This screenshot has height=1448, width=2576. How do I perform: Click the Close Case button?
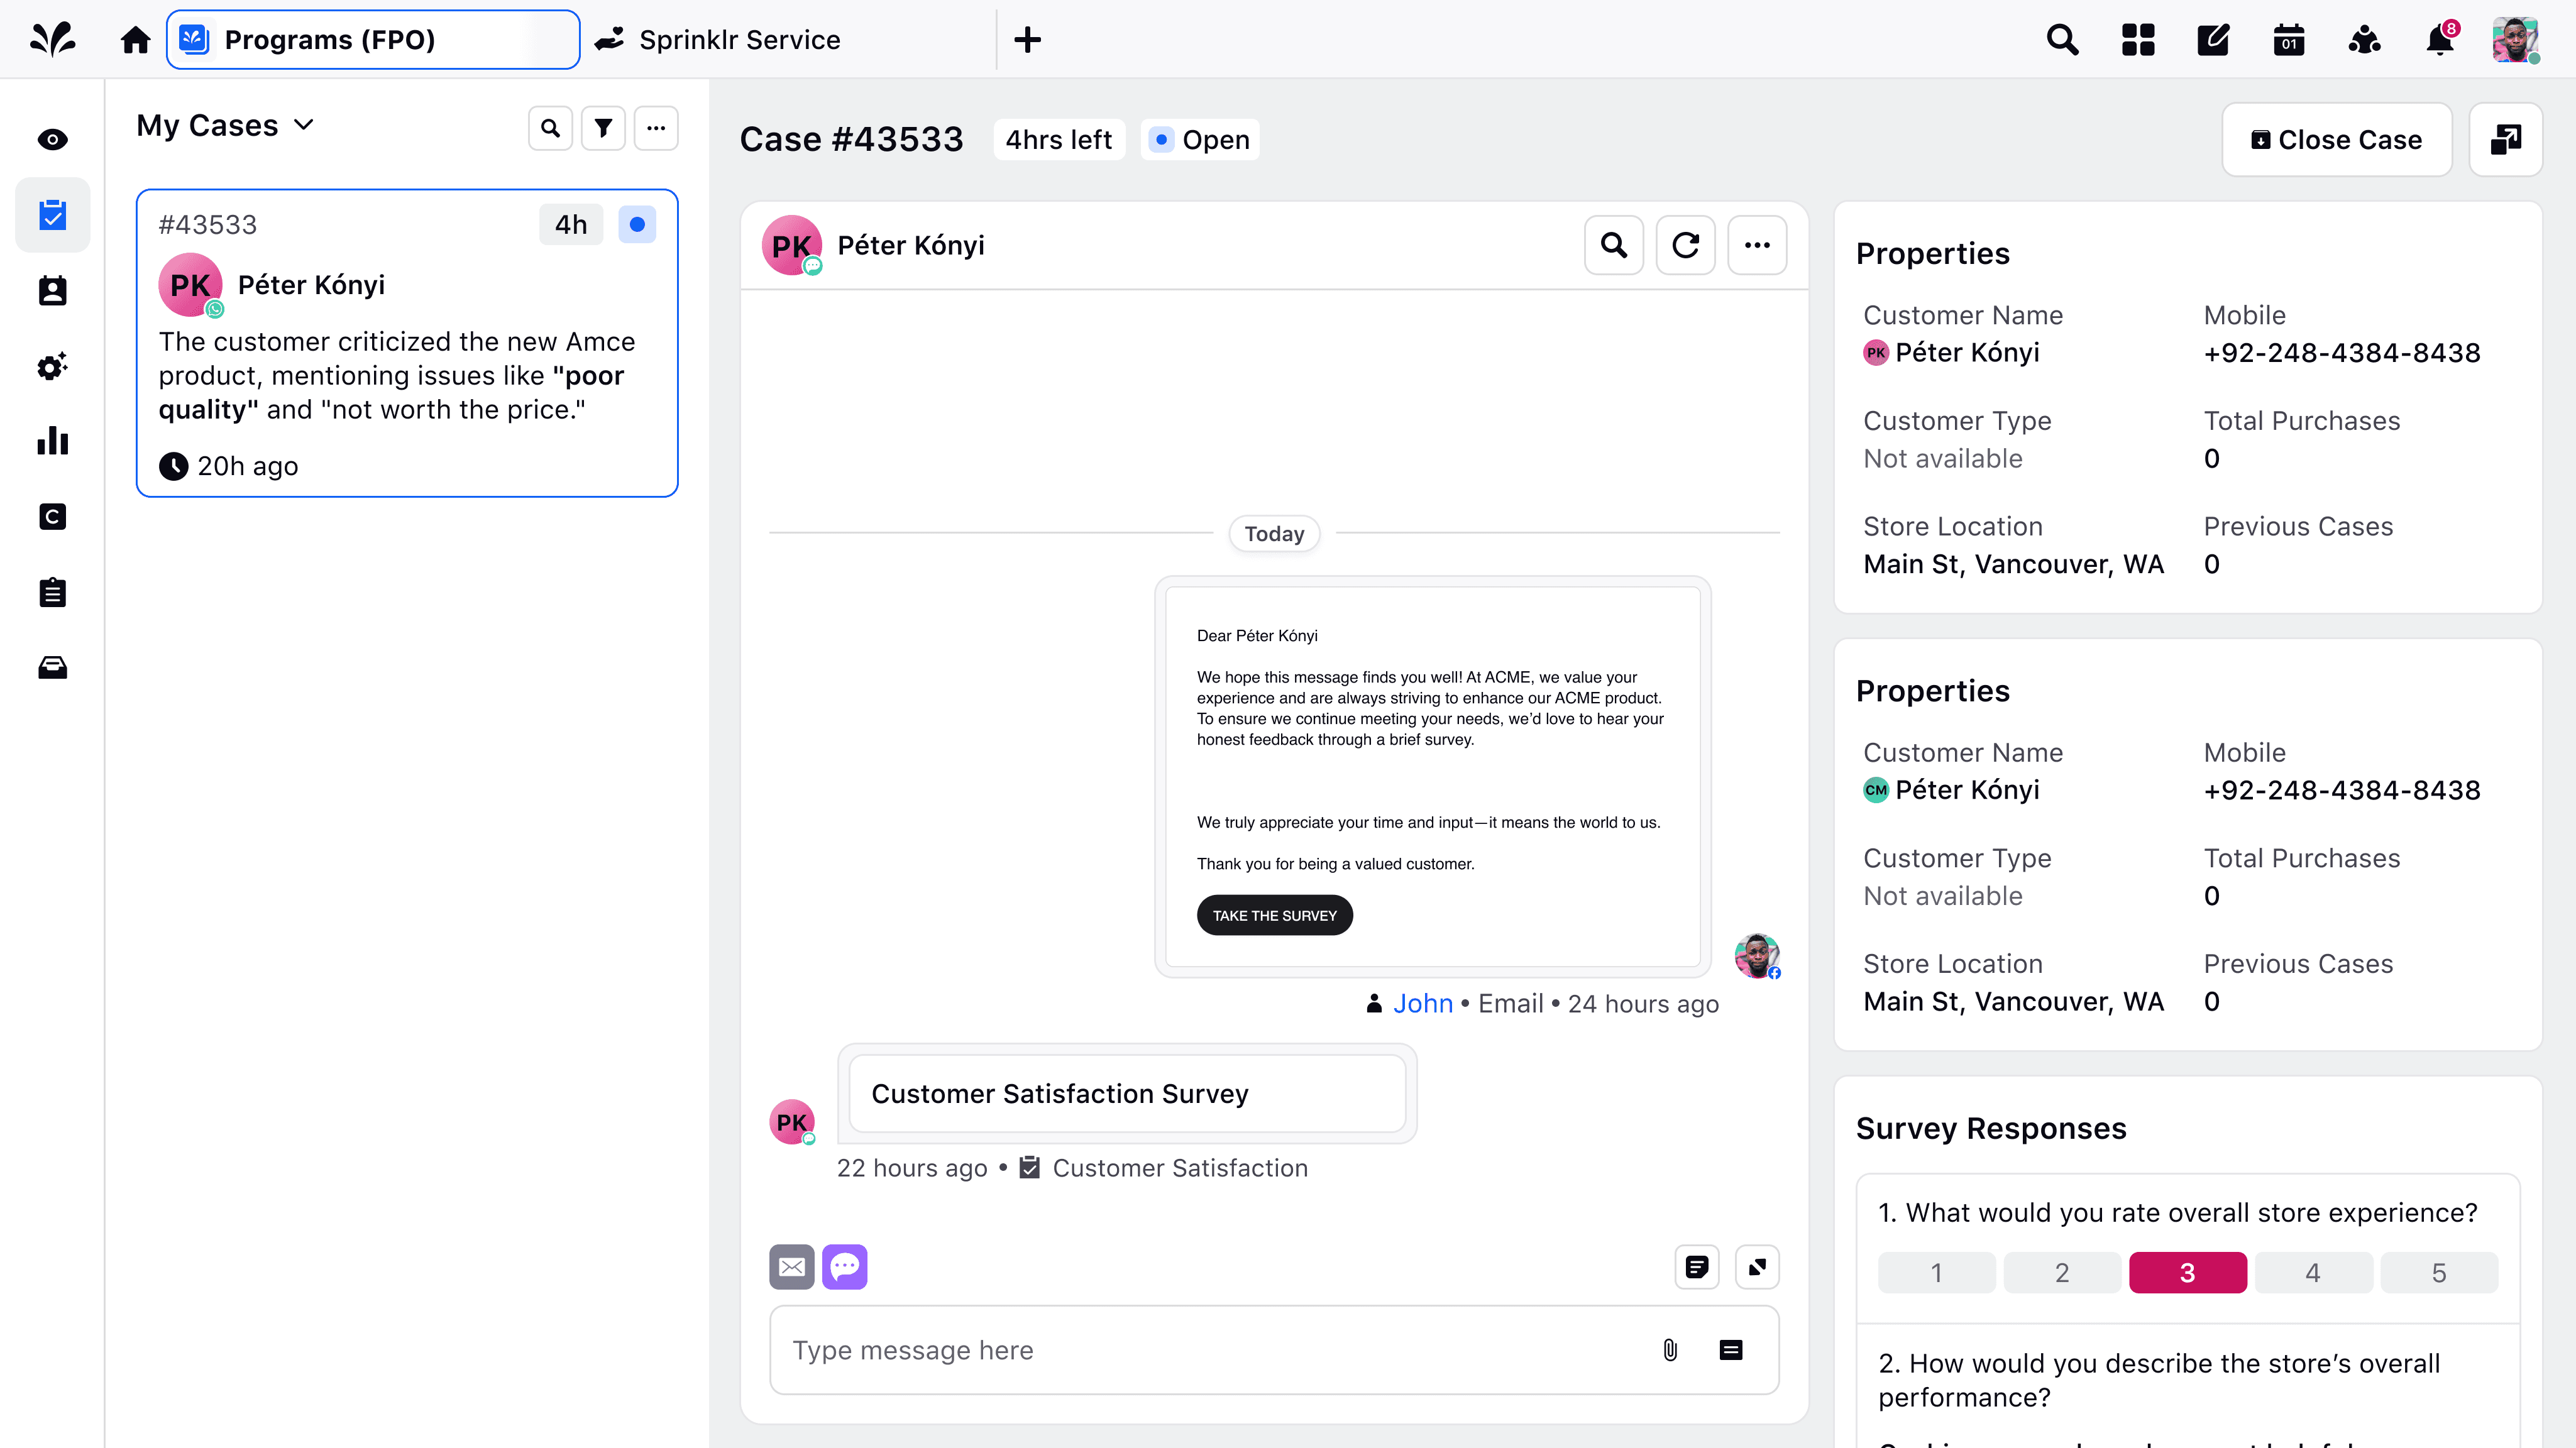point(2336,140)
